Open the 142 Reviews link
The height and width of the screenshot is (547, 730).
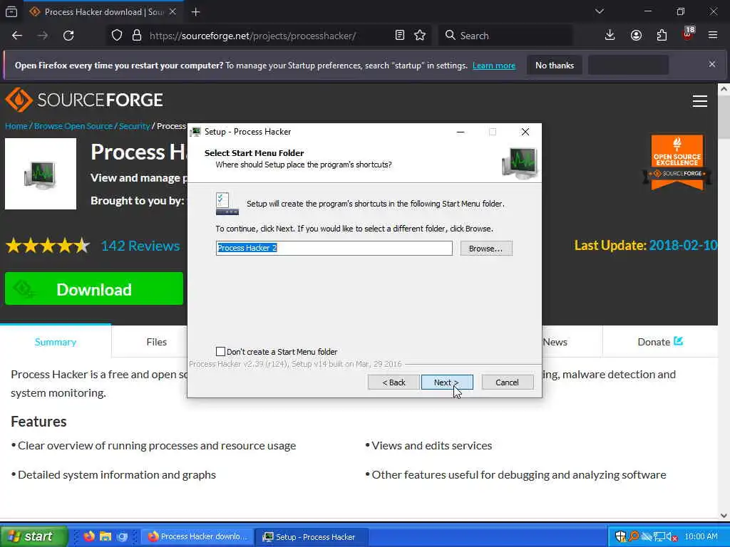point(140,246)
